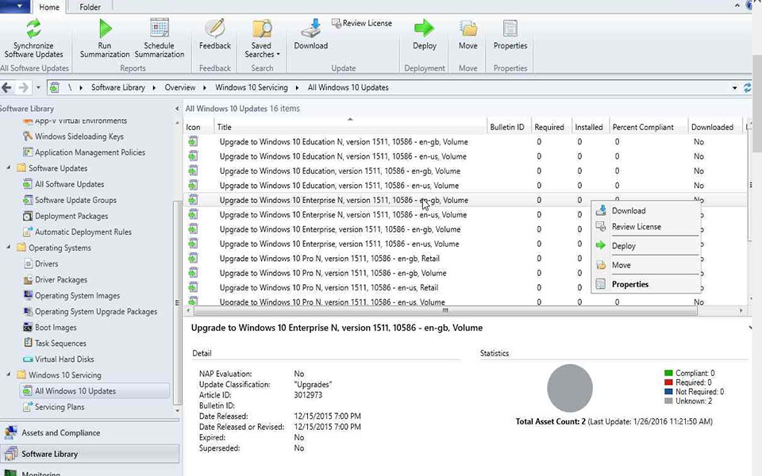Screen dimensions: 762x476
Task: Open Automatic Deployment Rules node
Action: [77, 232]
